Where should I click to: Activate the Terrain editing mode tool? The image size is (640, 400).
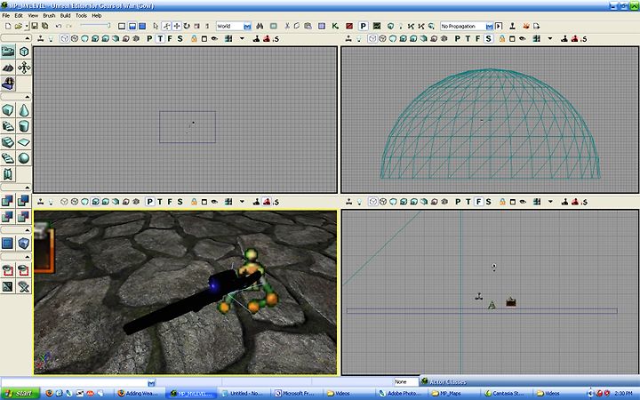[x=8, y=68]
